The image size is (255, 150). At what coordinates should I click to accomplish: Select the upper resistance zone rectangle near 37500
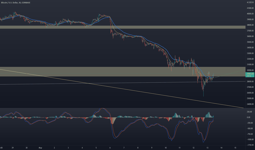pyautogui.click(x=123, y=27)
